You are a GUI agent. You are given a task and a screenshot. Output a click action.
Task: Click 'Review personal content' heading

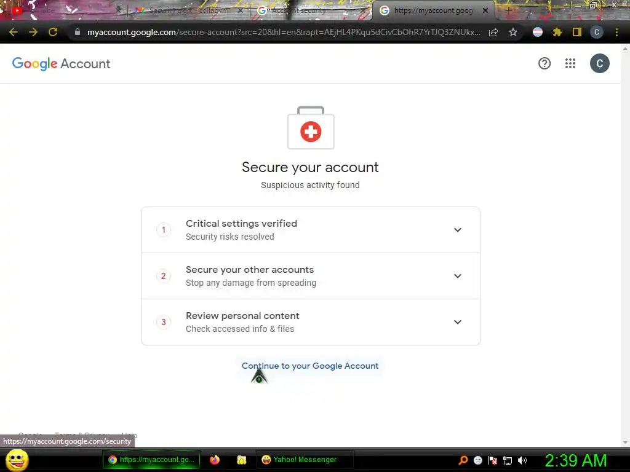click(x=242, y=316)
